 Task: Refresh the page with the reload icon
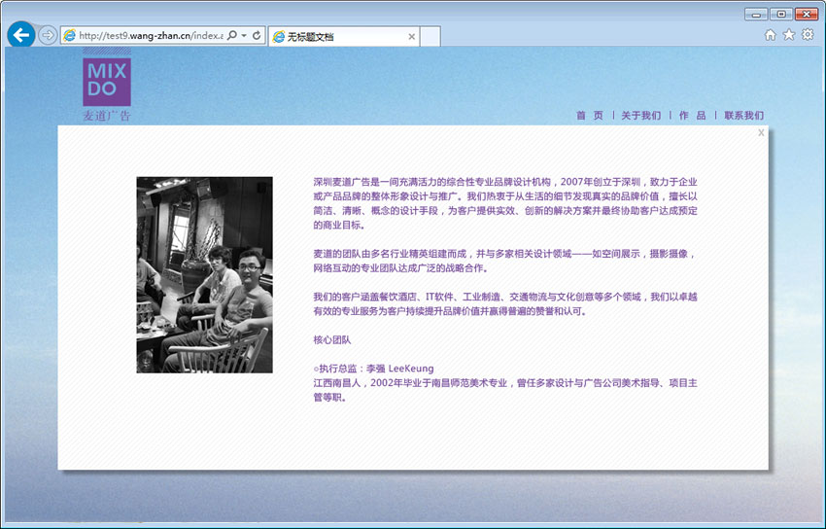click(x=257, y=35)
